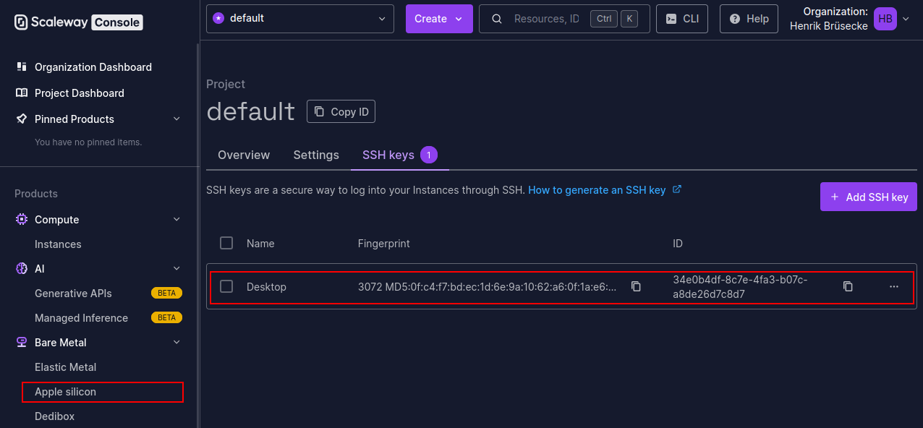Click the Ctrl key shortcut hint
Viewport: 923px width, 428px height.
pos(604,19)
